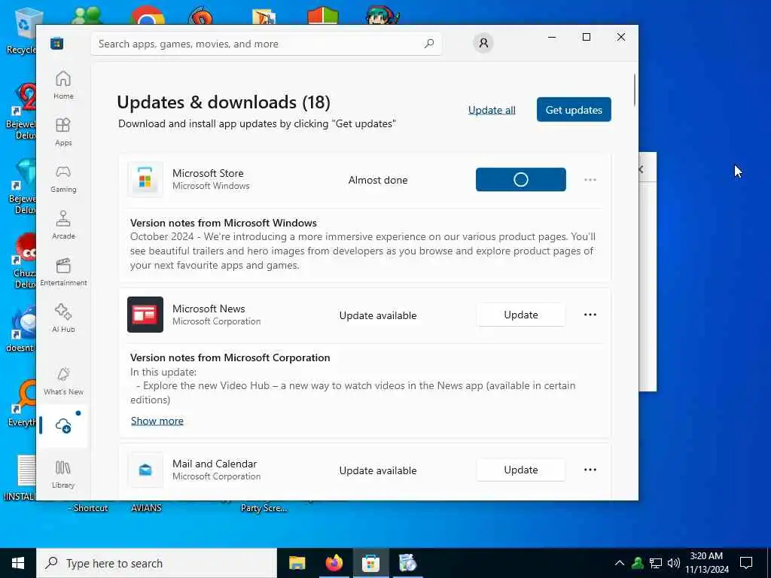Open Firefox from the taskbar
Image resolution: width=771 pixels, height=578 pixels.
click(x=334, y=563)
